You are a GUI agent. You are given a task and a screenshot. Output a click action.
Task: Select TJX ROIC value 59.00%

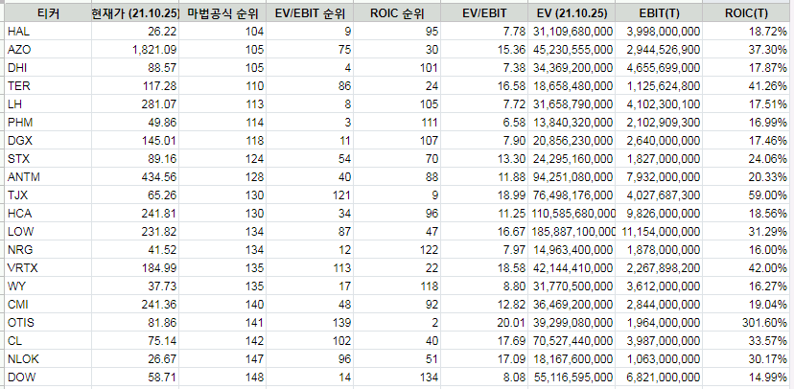[748, 195]
